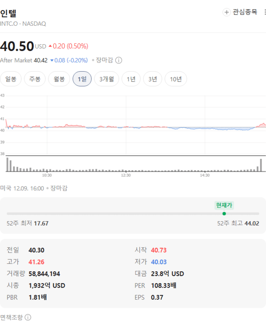Screen dimensions: 266x327
Task: Click the timestamp 미국 12.09. 16:00
Action: point(22,189)
